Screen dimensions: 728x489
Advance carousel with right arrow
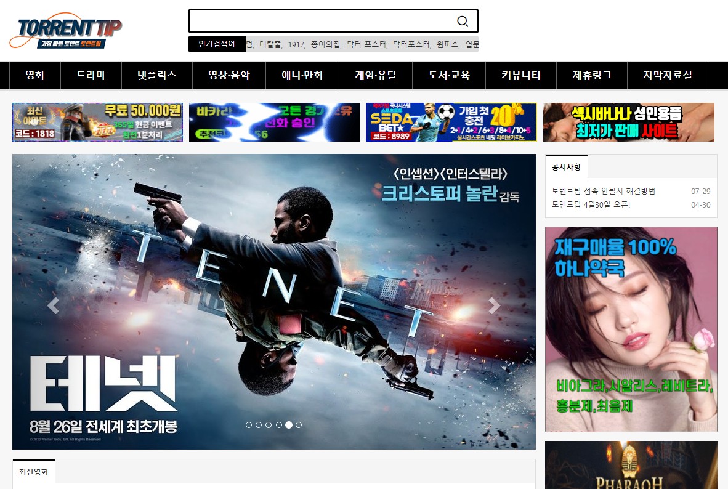click(494, 305)
